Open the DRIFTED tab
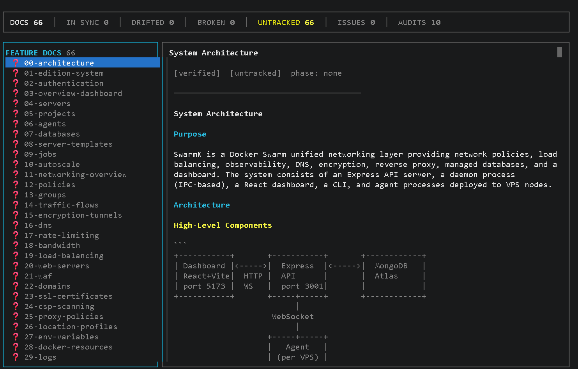This screenshot has height=369, width=578. point(153,23)
